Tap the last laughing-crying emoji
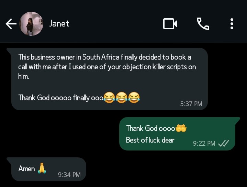 [x=134, y=98]
